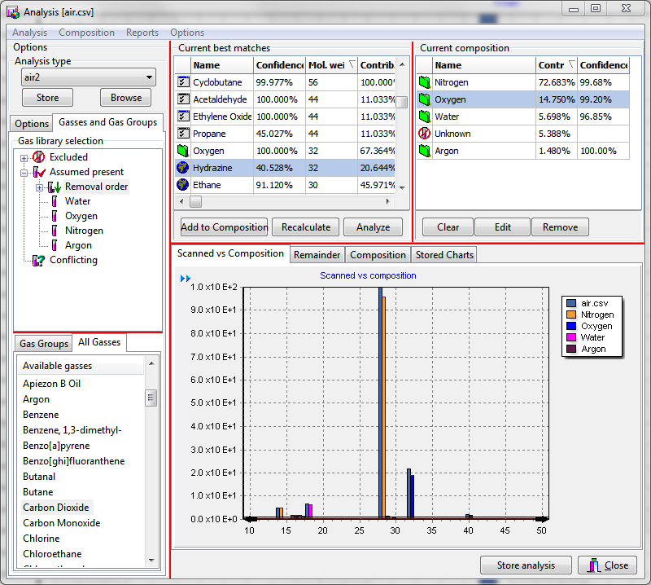
Task: Expand the Excluded tree node
Action: [24, 157]
